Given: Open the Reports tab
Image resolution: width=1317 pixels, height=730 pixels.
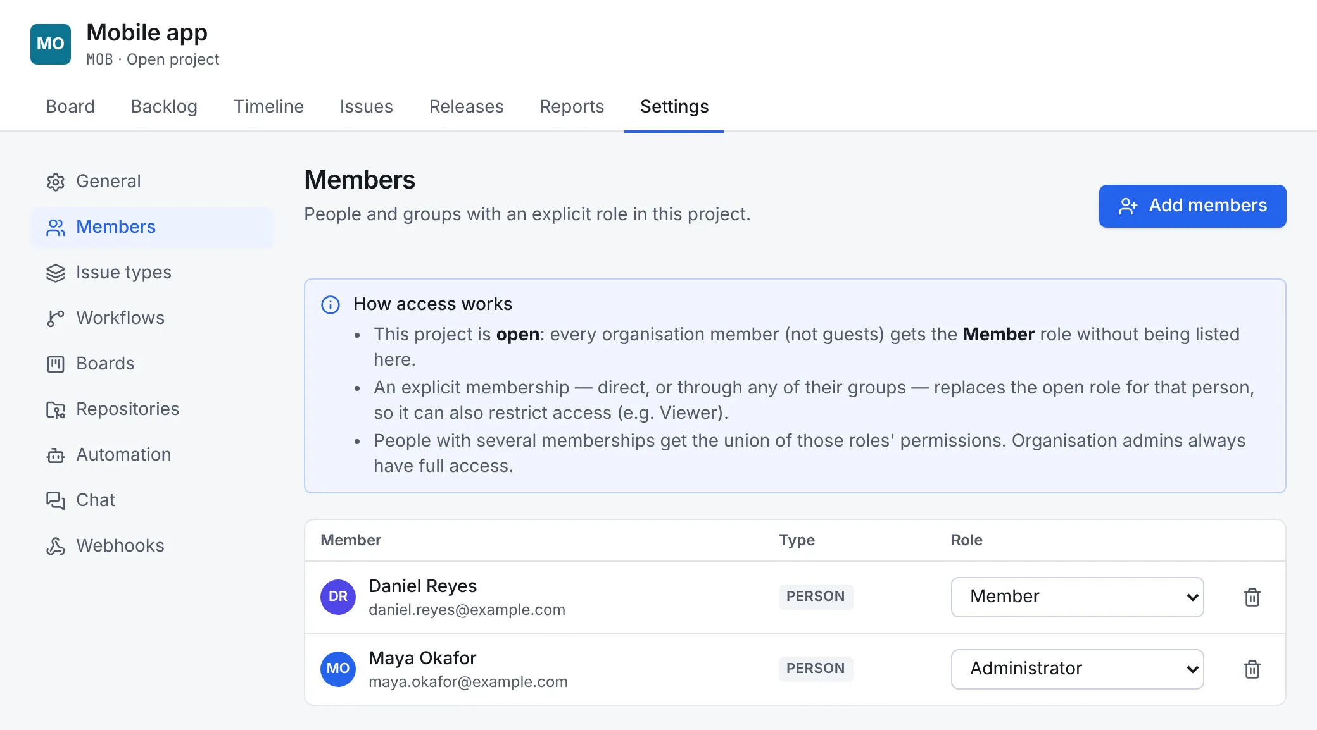Looking at the screenshot, I should click(572, 106).
